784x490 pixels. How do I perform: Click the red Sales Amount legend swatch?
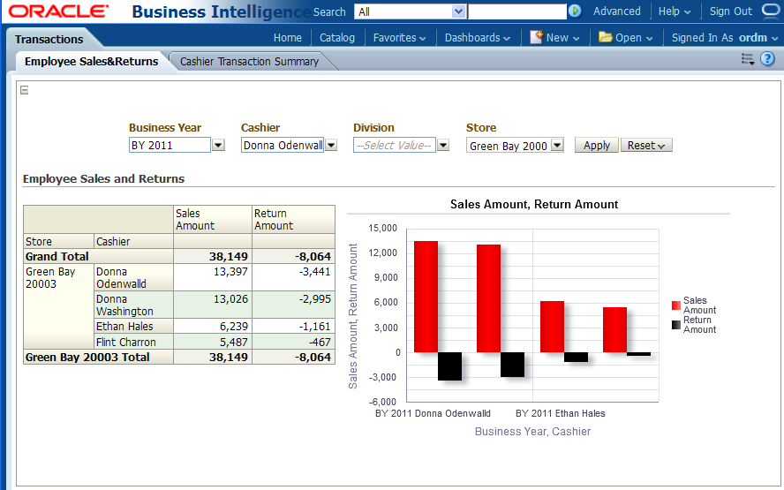pos(676,305)
